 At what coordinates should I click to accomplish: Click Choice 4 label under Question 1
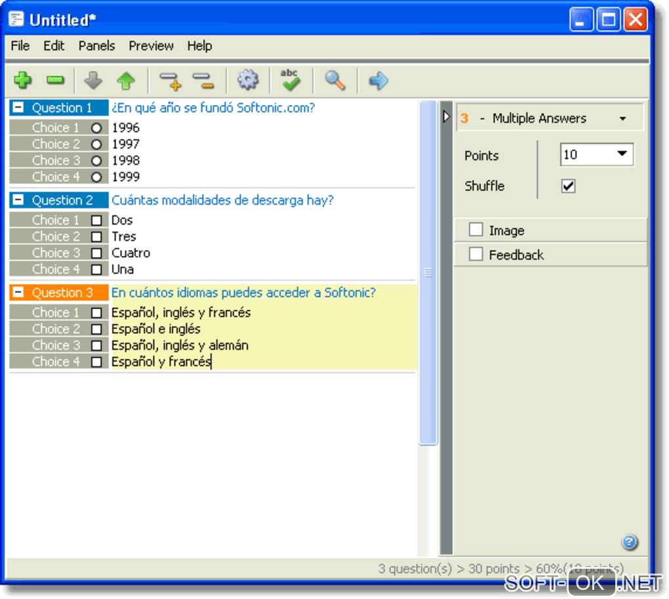(56, 176)
